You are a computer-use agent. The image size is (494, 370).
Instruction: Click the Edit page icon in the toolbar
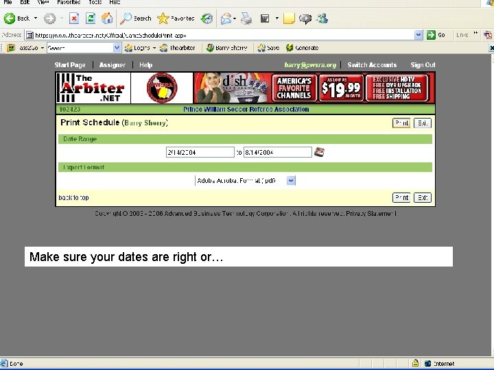pyautogui.click(x=265, y=18)
